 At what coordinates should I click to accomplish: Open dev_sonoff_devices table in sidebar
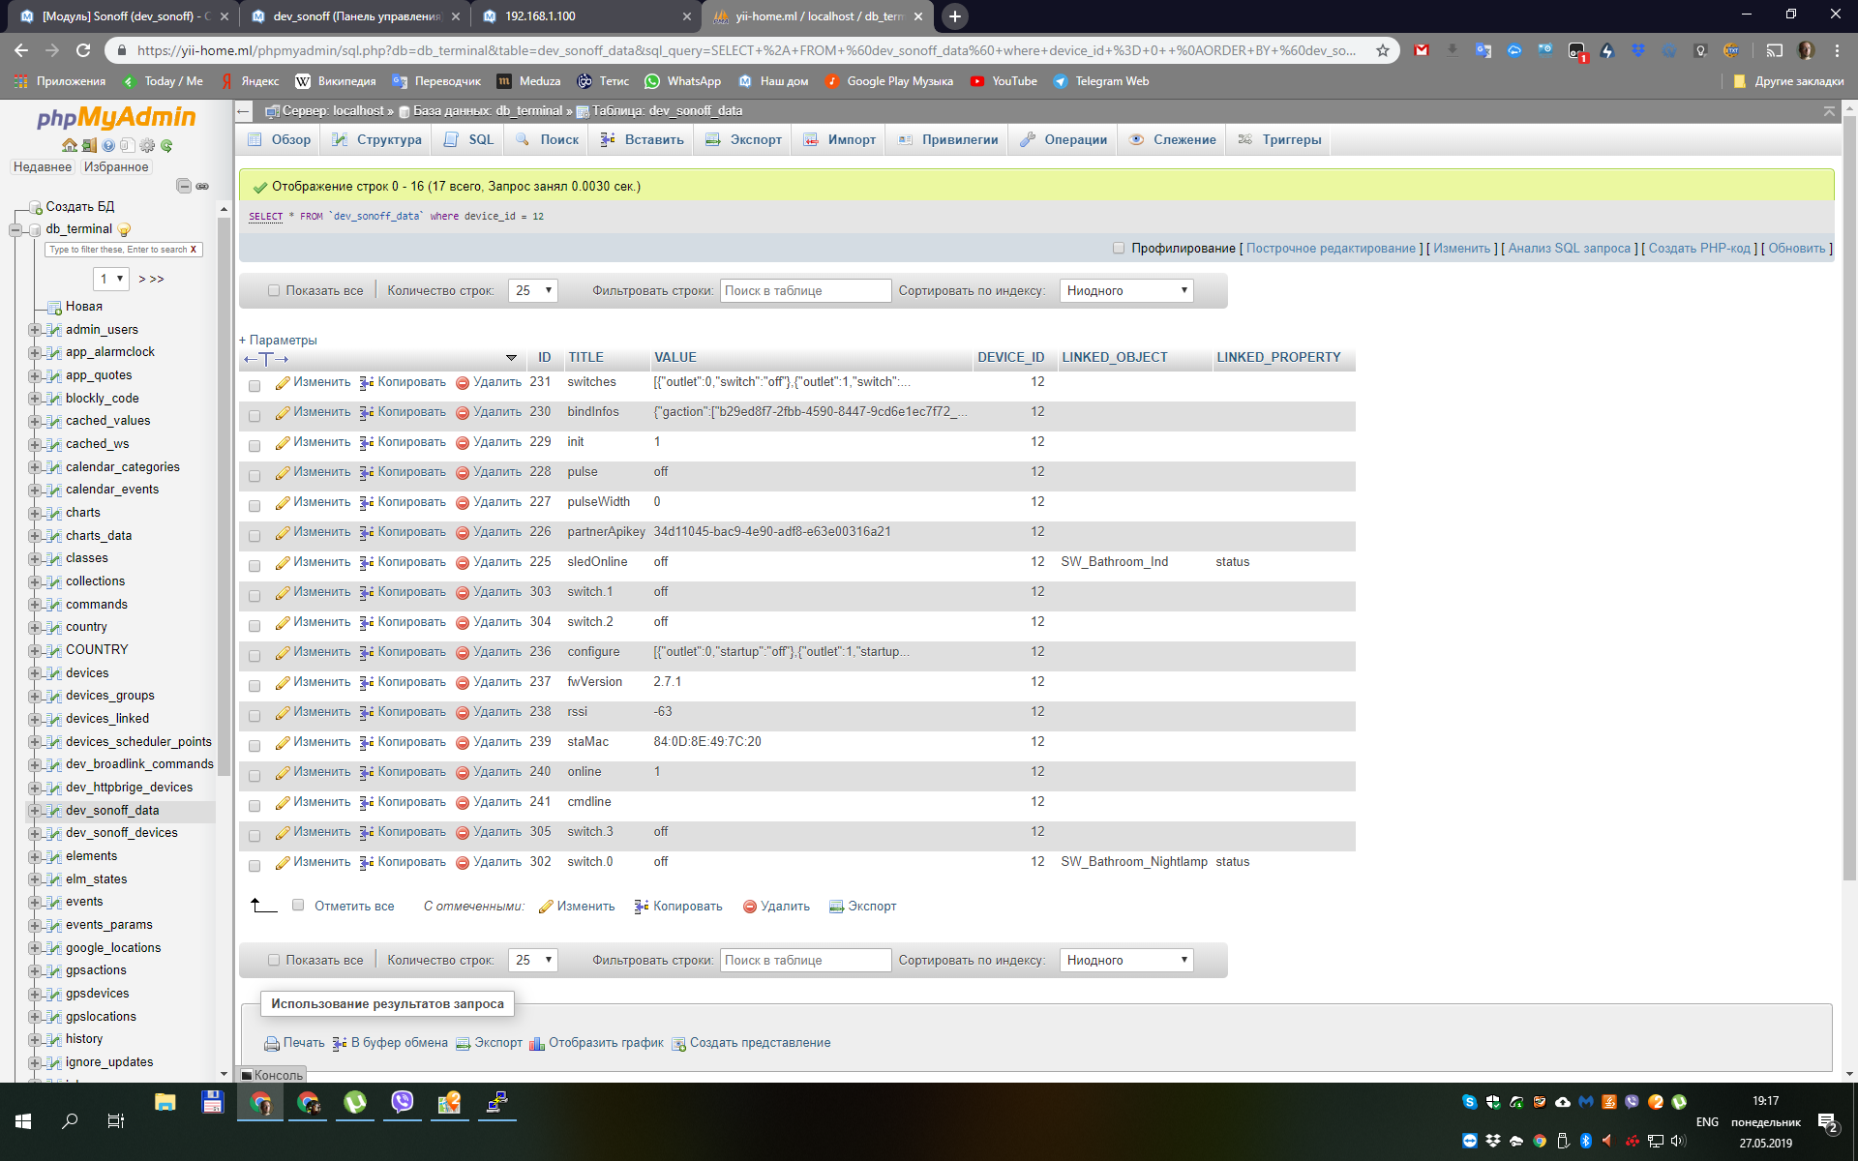pos(122,833)
